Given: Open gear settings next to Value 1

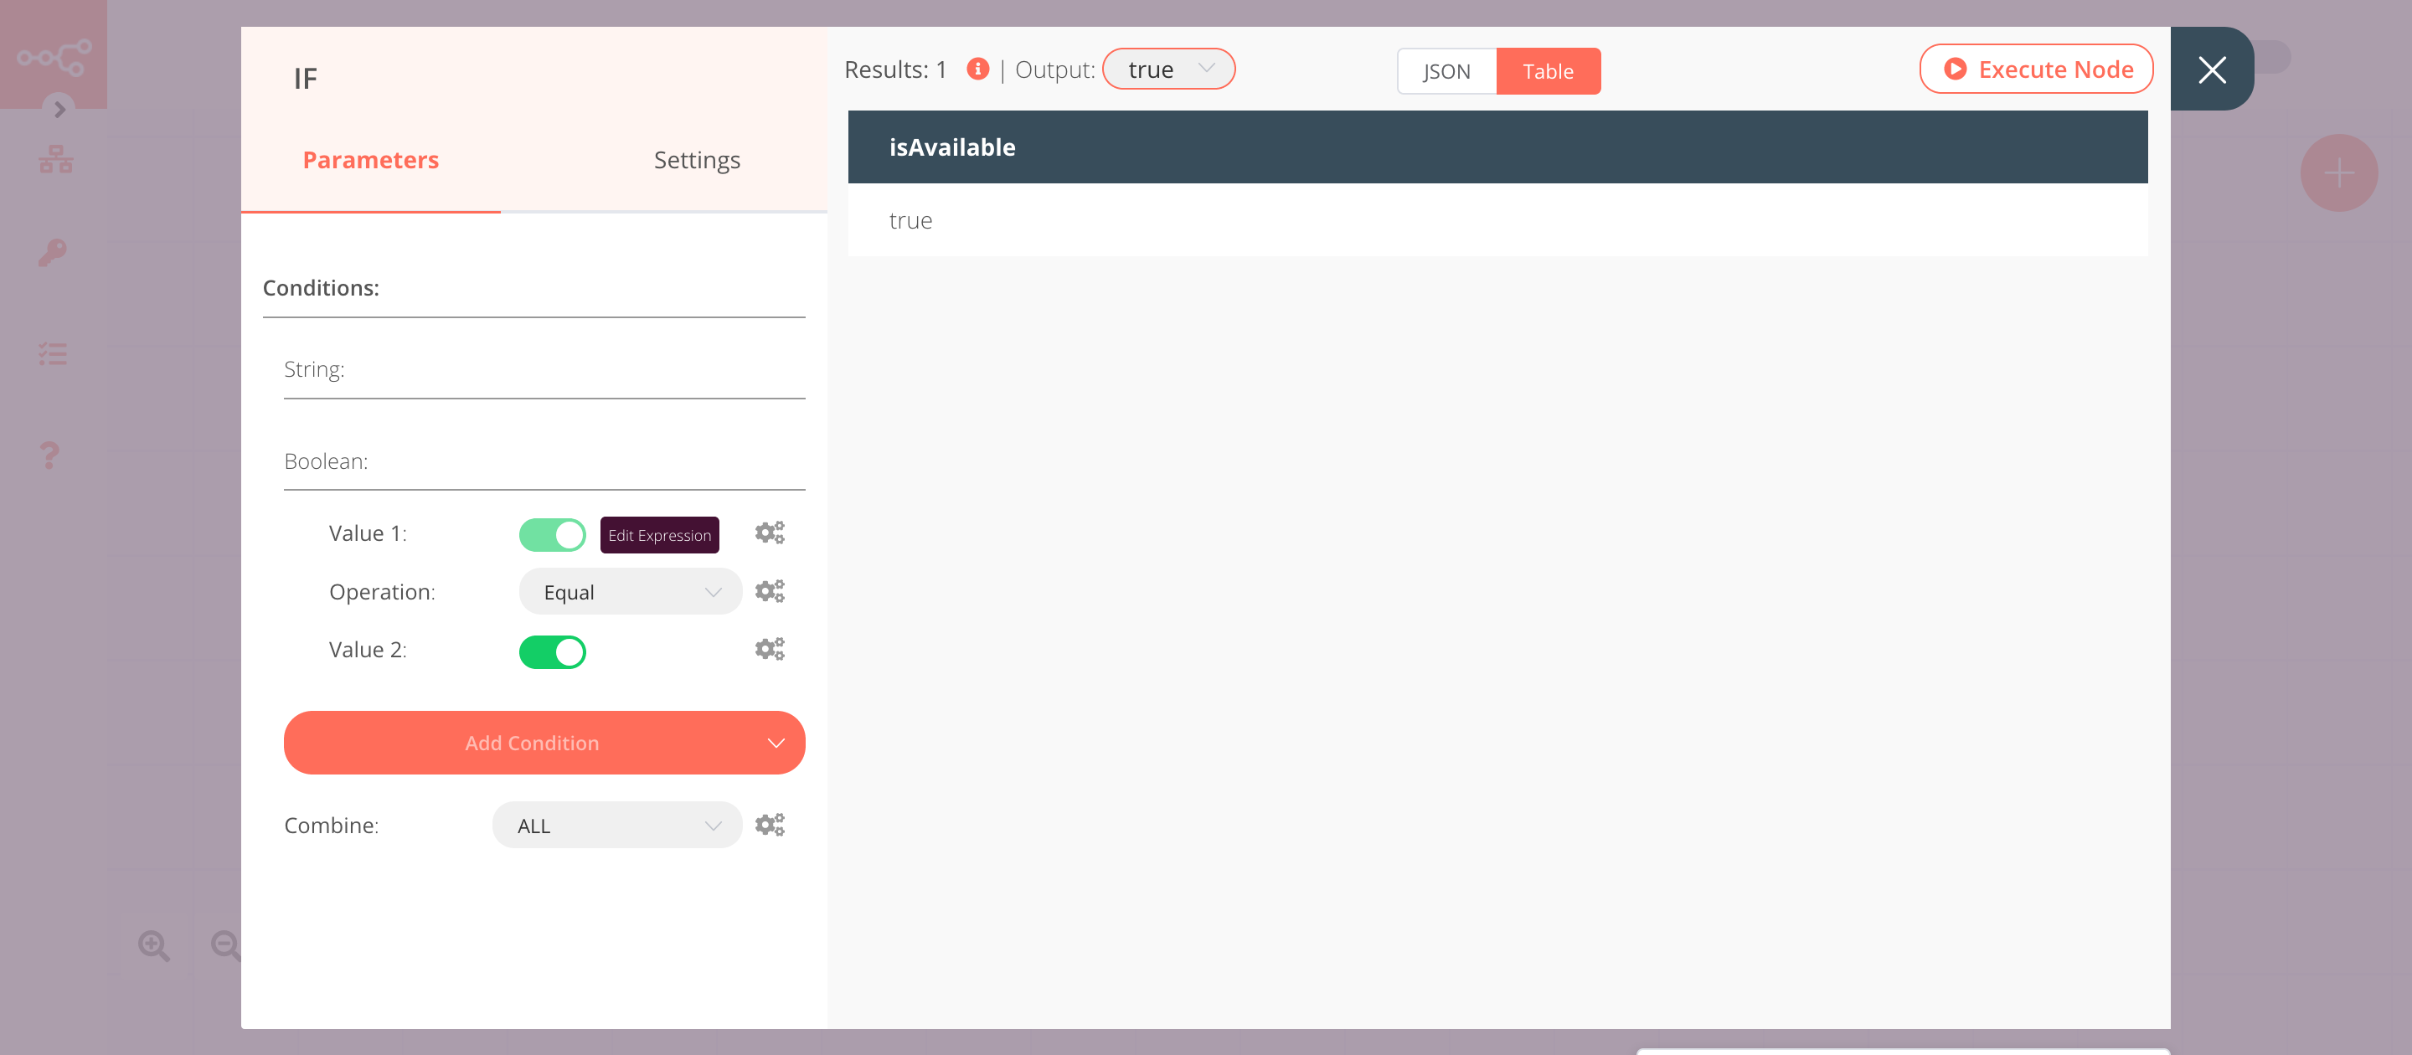Looking at the screenshot, I should (770, 533).
